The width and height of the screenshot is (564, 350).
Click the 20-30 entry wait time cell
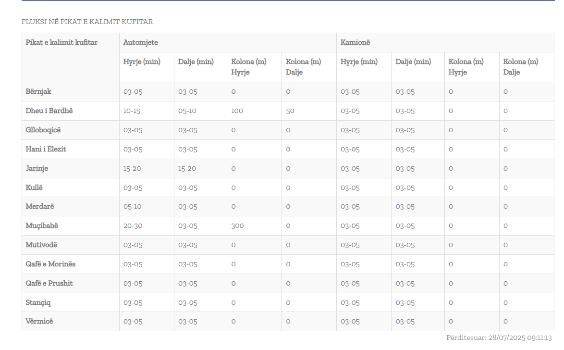pos(133,225)
